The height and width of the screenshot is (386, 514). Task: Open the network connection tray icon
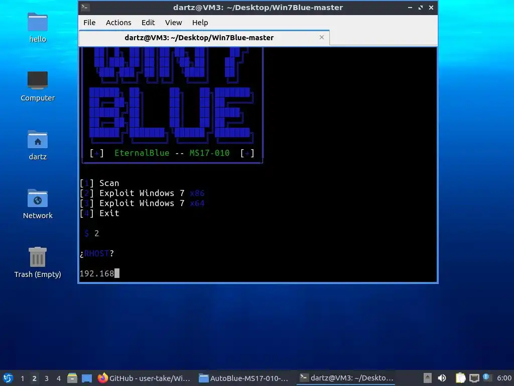click(x=474, y=378)
